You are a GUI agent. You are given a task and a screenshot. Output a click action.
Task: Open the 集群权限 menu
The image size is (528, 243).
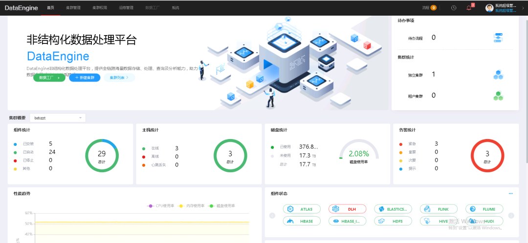[100, 8]
